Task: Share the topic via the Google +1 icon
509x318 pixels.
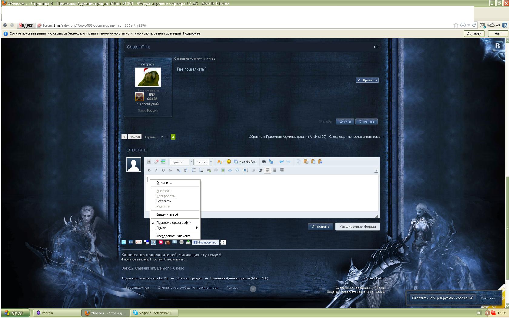Action: click(x=138, y=242)
